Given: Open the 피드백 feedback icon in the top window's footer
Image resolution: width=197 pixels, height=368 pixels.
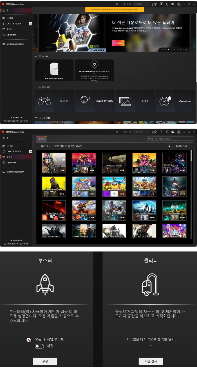Looking at the screenshot, I should click(15, 121).
